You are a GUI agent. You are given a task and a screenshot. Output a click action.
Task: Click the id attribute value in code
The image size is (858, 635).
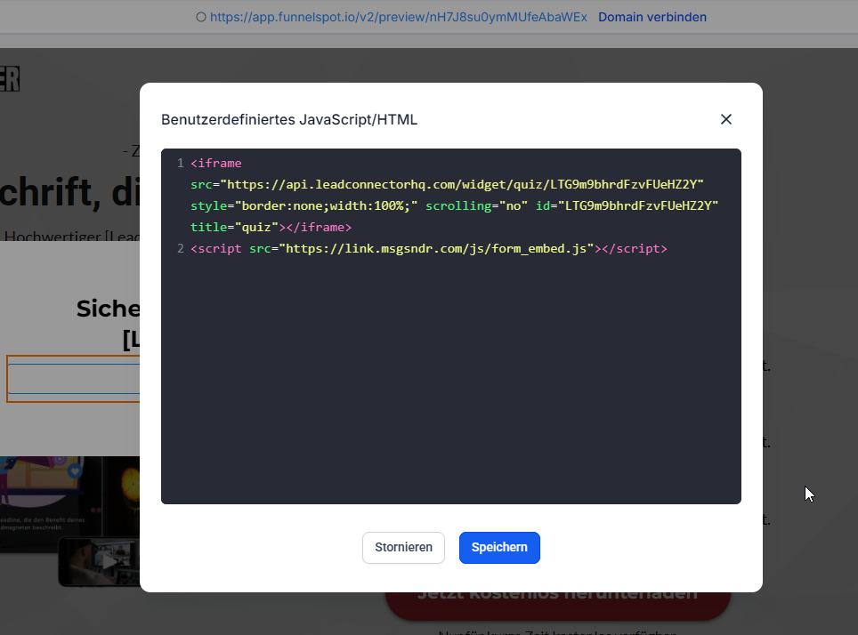[637, 205]
